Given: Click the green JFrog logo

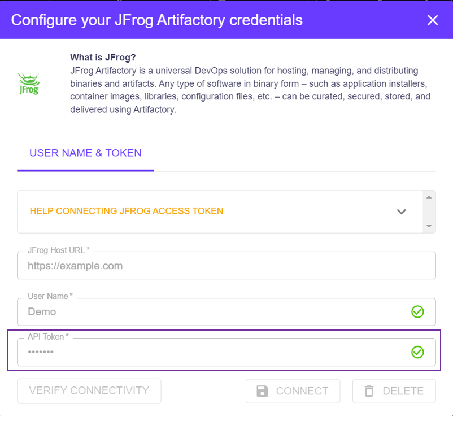Looking at the screenshot, I should pos(28,83).
